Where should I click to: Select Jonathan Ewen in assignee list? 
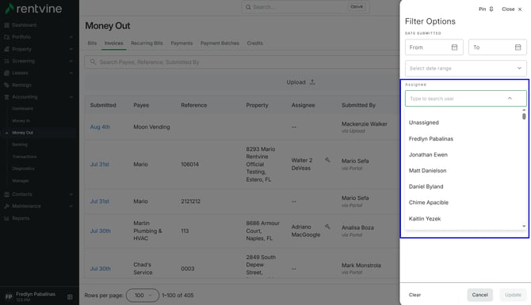(x=428, y=155)
